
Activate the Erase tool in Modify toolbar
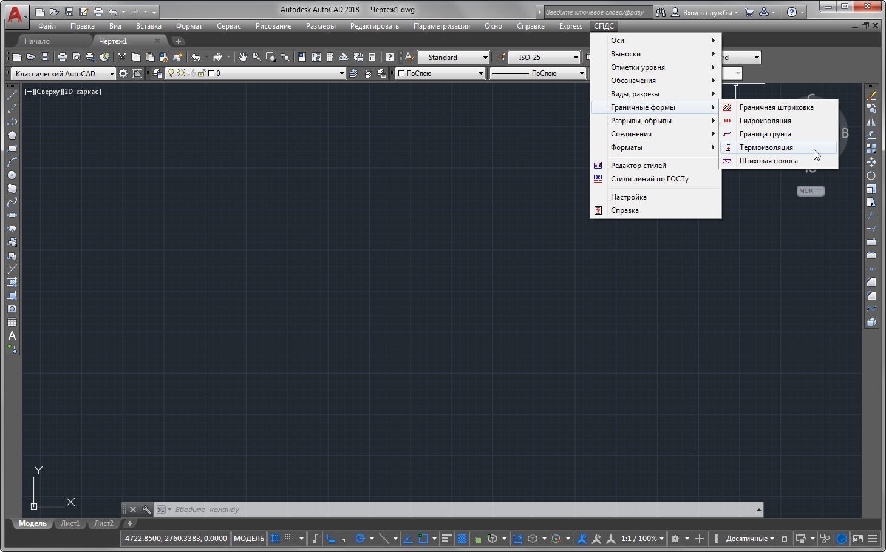pos(871,95)
